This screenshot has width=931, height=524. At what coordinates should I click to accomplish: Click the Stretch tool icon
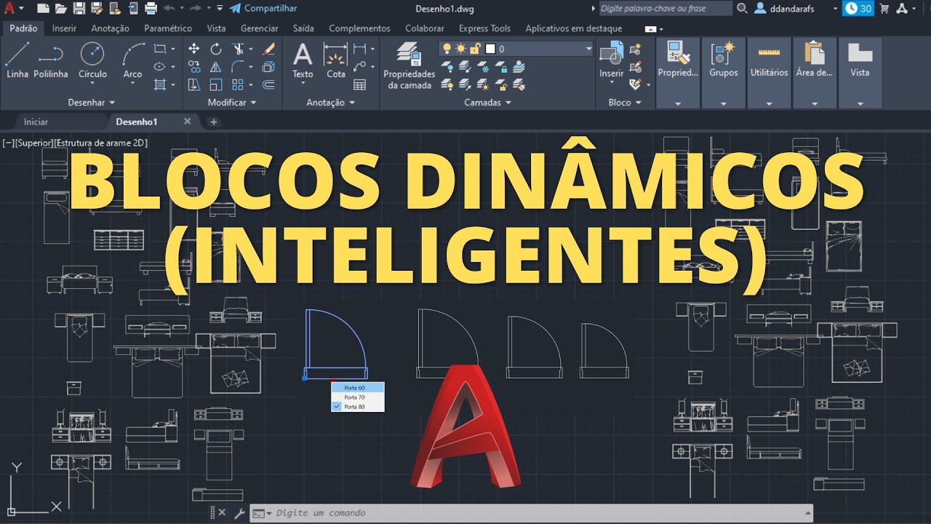tap(194, 85)
